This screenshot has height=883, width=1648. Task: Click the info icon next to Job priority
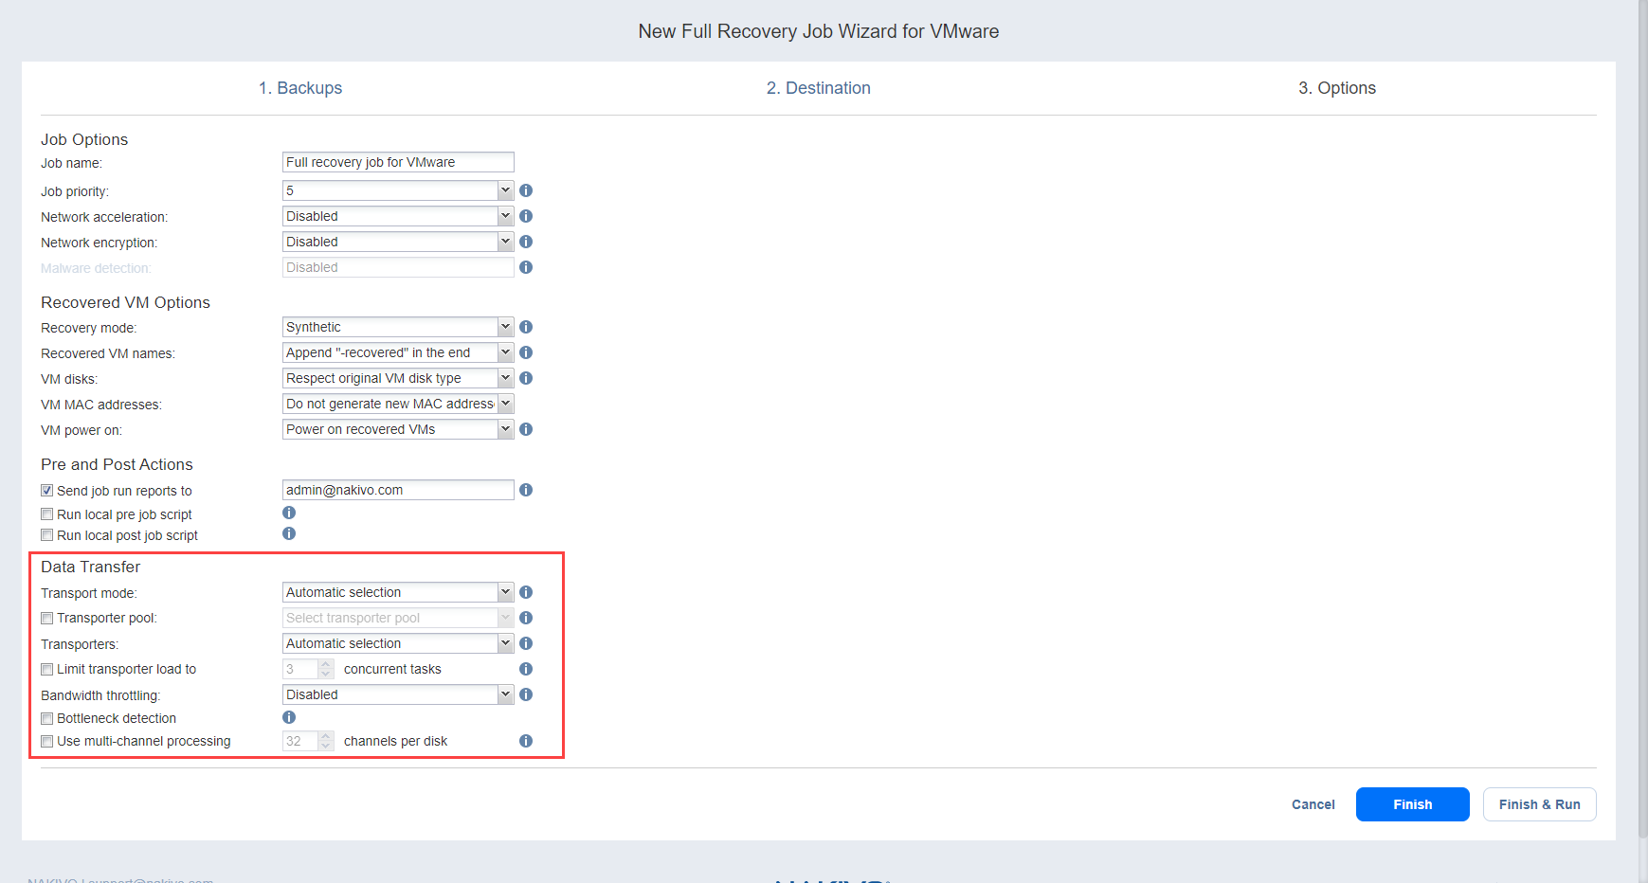pyautogui.click(x=526, y=190)
